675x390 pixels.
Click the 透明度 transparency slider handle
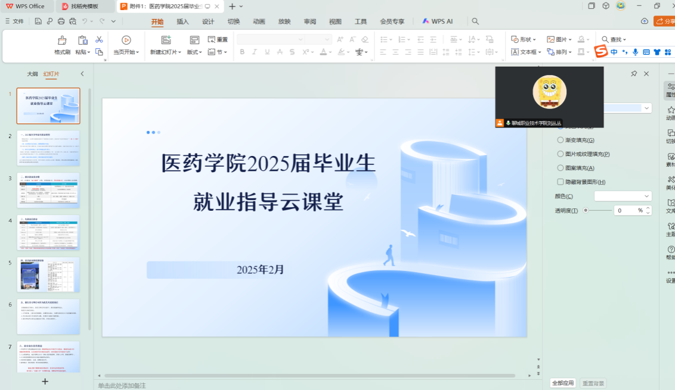pos(586,210)
